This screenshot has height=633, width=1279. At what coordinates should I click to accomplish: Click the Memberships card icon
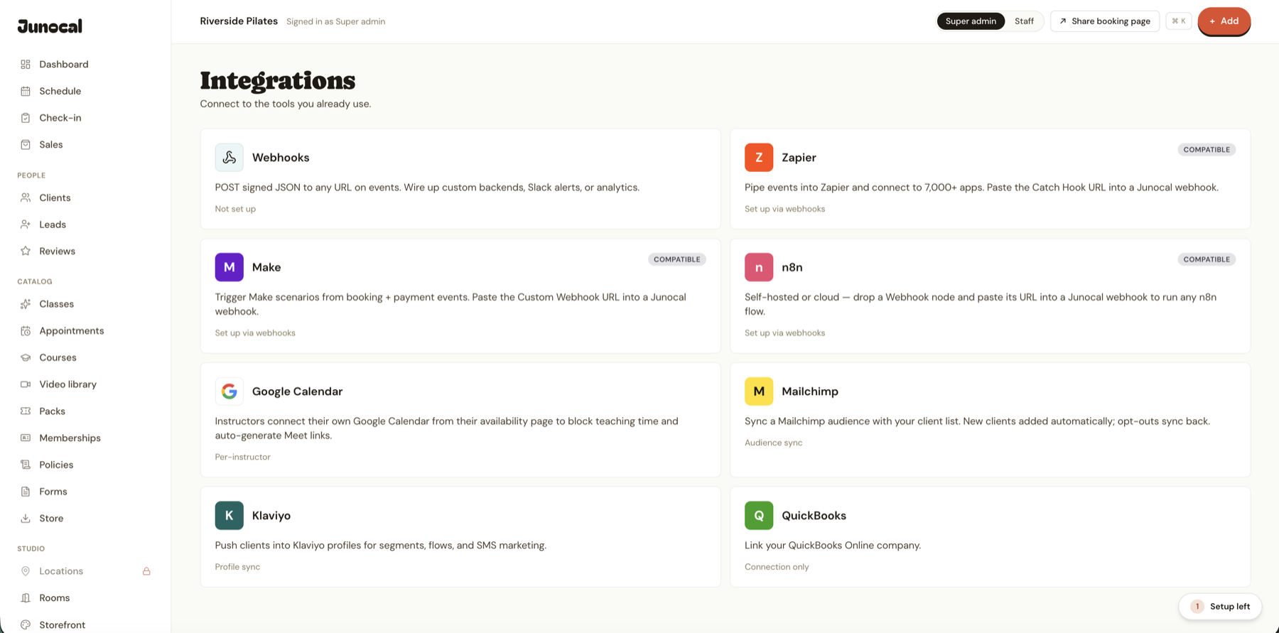(26, 438)
